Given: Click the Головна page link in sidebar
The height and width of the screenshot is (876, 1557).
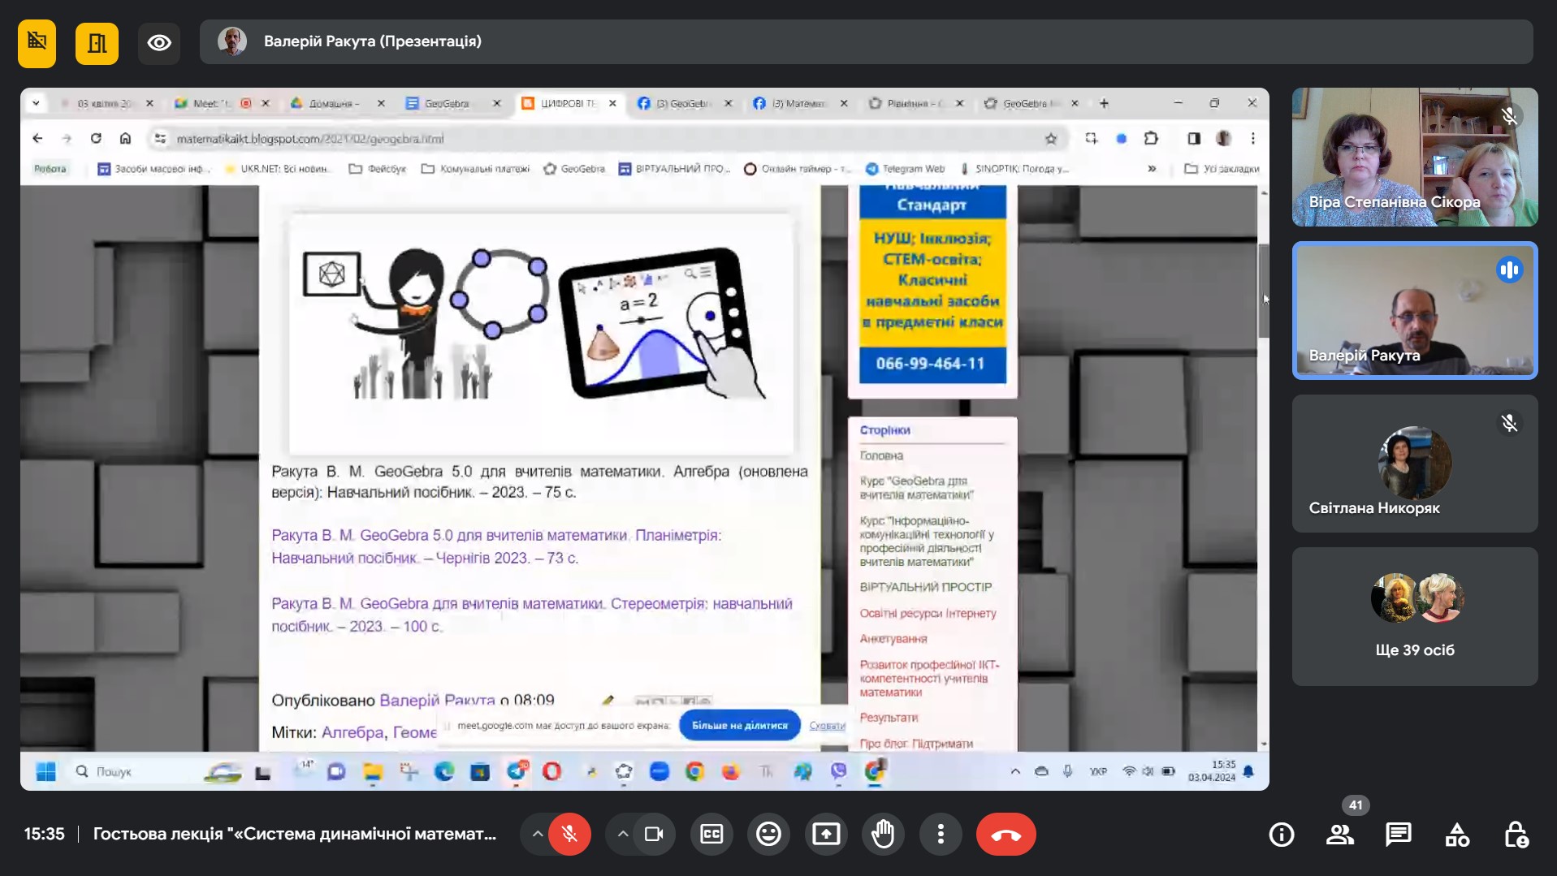Looking at the screenshot, I should tap(881, 455).
